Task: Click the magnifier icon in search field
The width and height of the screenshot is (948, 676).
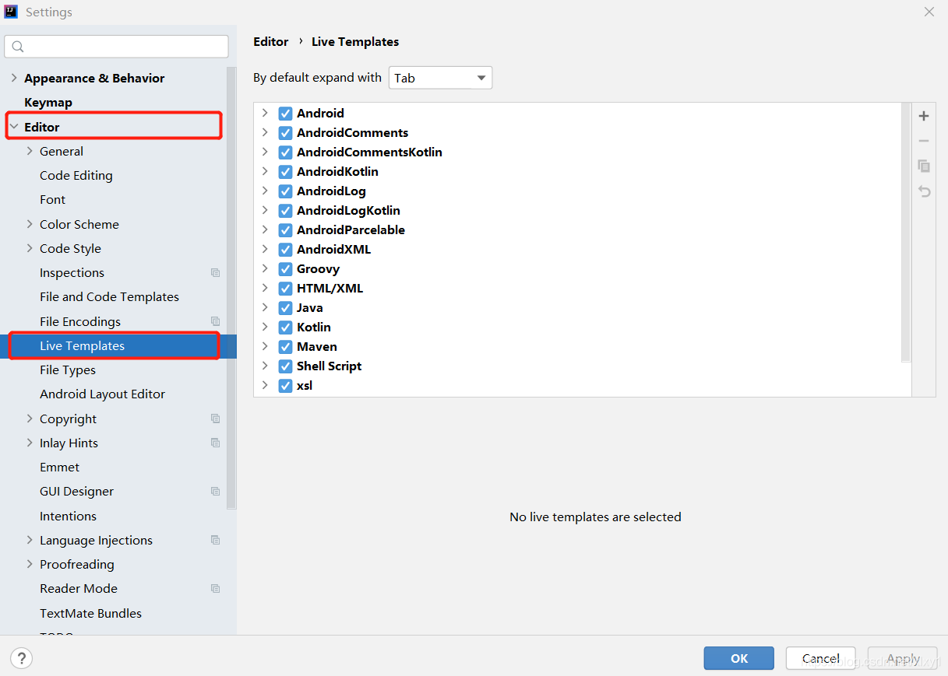Action: (x=18, y=46)
